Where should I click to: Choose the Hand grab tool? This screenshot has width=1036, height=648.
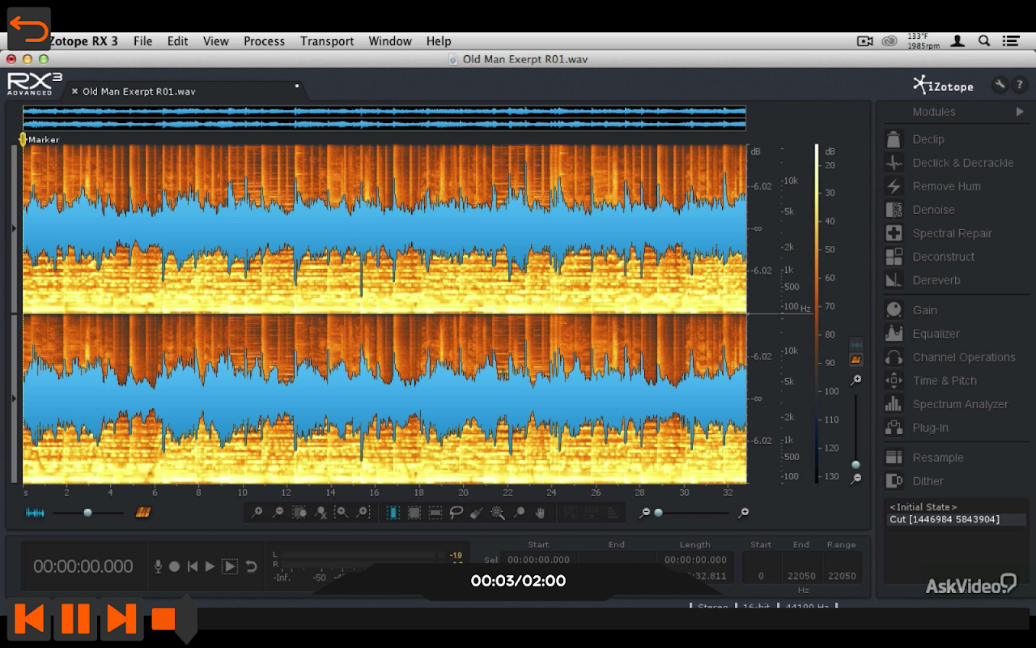[540, 513]
